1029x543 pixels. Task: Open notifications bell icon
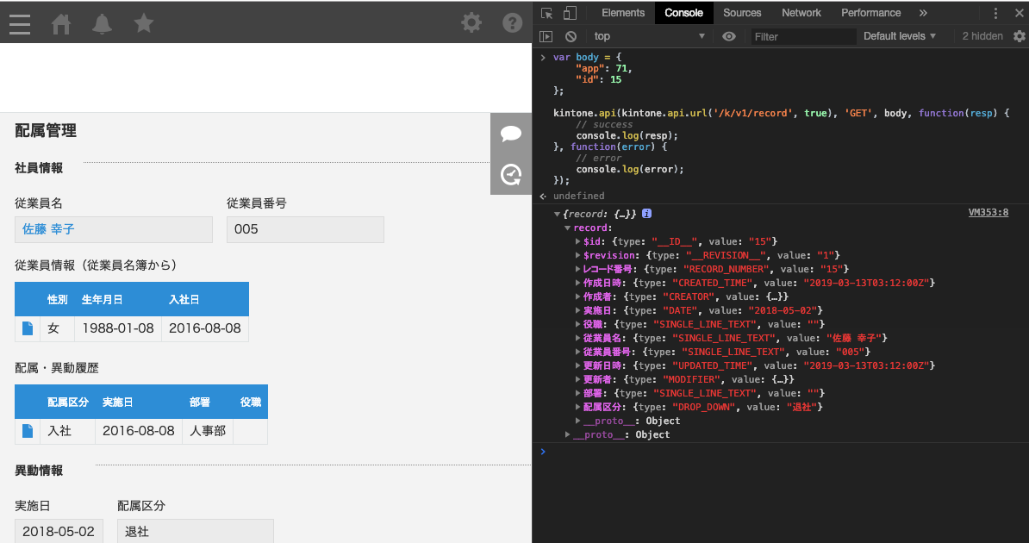point(103,23)
